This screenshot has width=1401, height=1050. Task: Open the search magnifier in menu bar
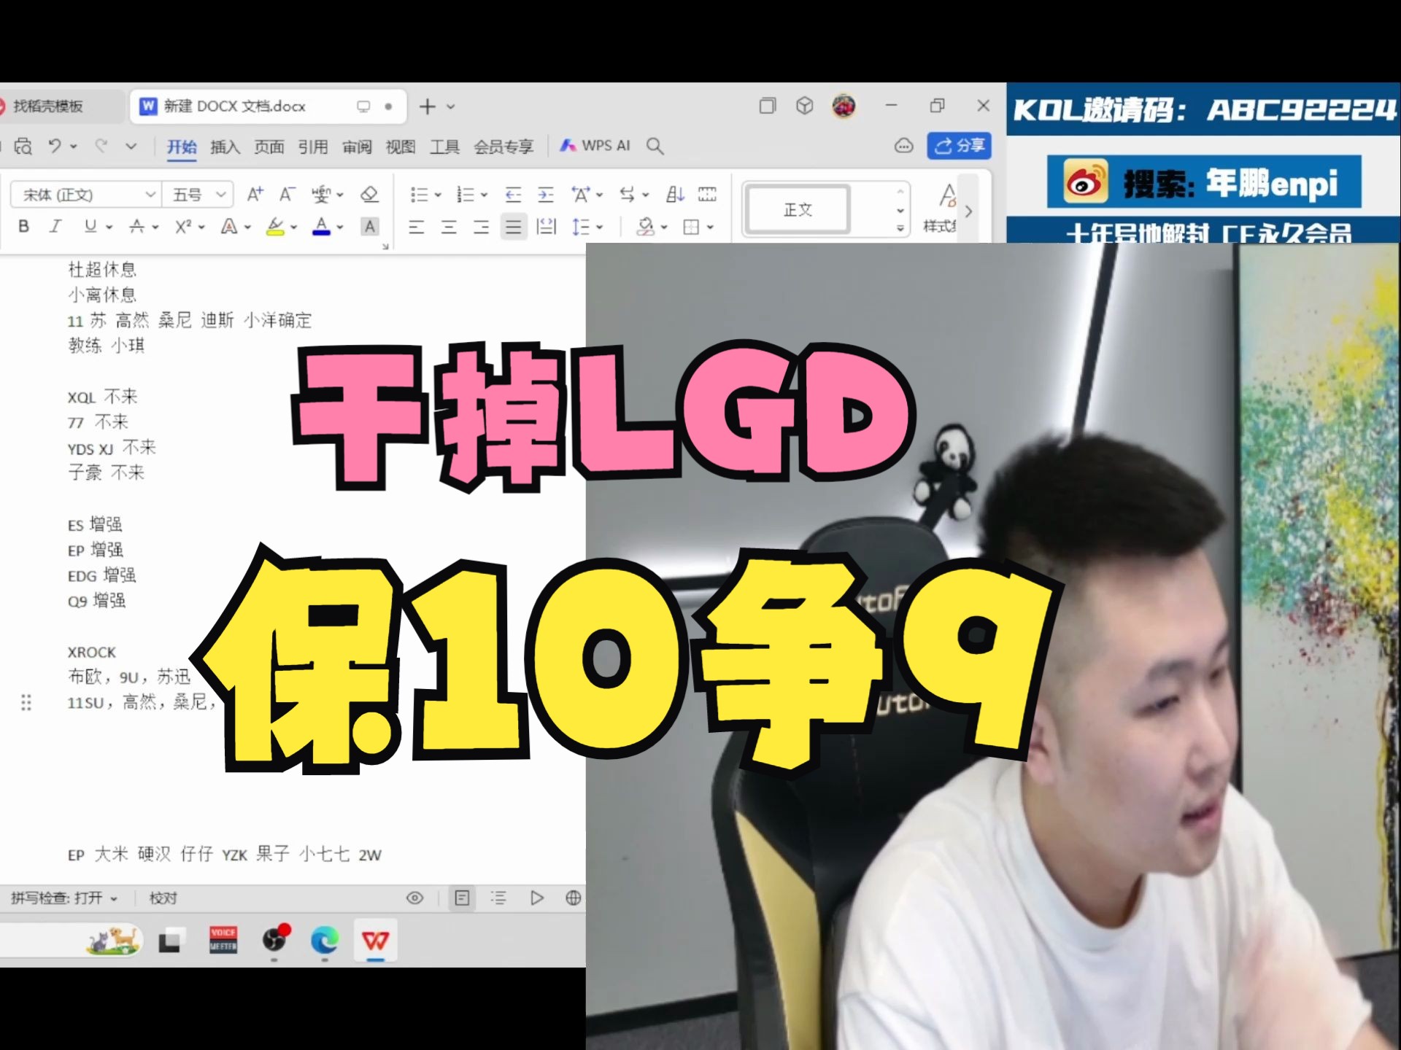(655, 147)
